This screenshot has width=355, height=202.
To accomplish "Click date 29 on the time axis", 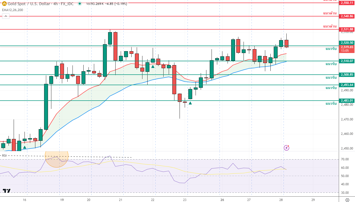I will [x=313, y=200].
